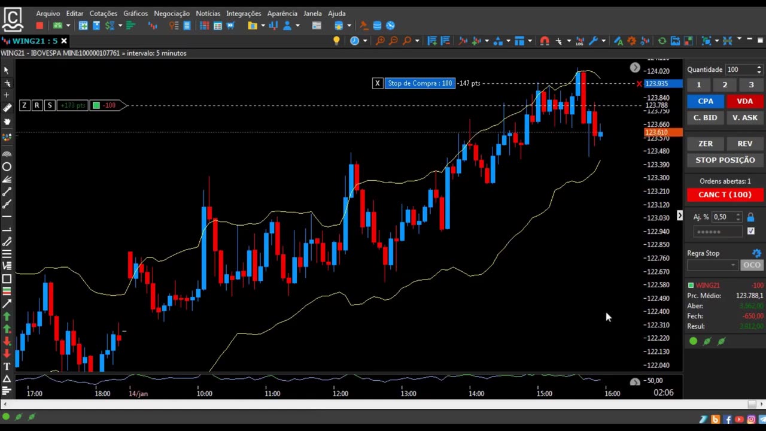Select the circle drawing tool
Viewport: 766px width, 431px height.
tap(7, 166)
